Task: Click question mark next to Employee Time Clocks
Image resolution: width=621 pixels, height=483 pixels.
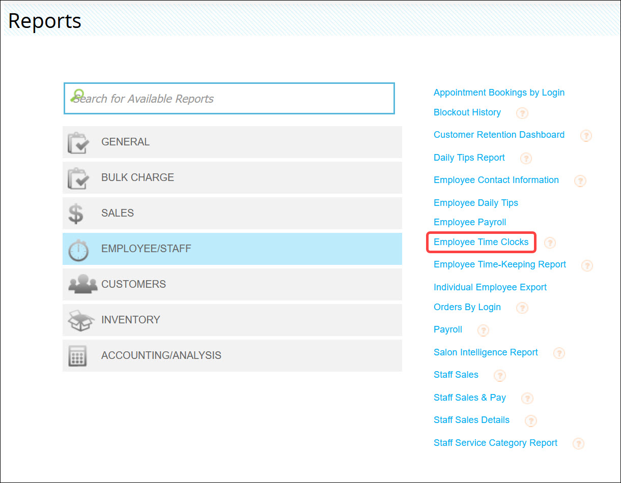Action: [x=550, y=243]
